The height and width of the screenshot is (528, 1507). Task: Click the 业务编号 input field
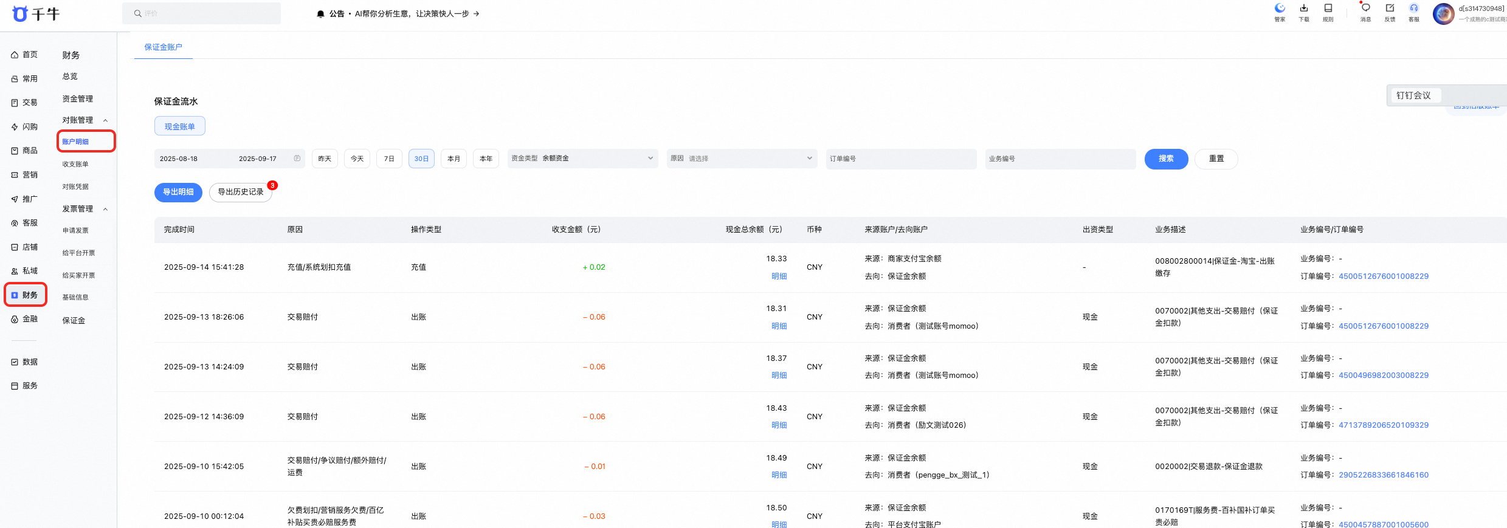pyautogui.click(x=1060, y=159)
